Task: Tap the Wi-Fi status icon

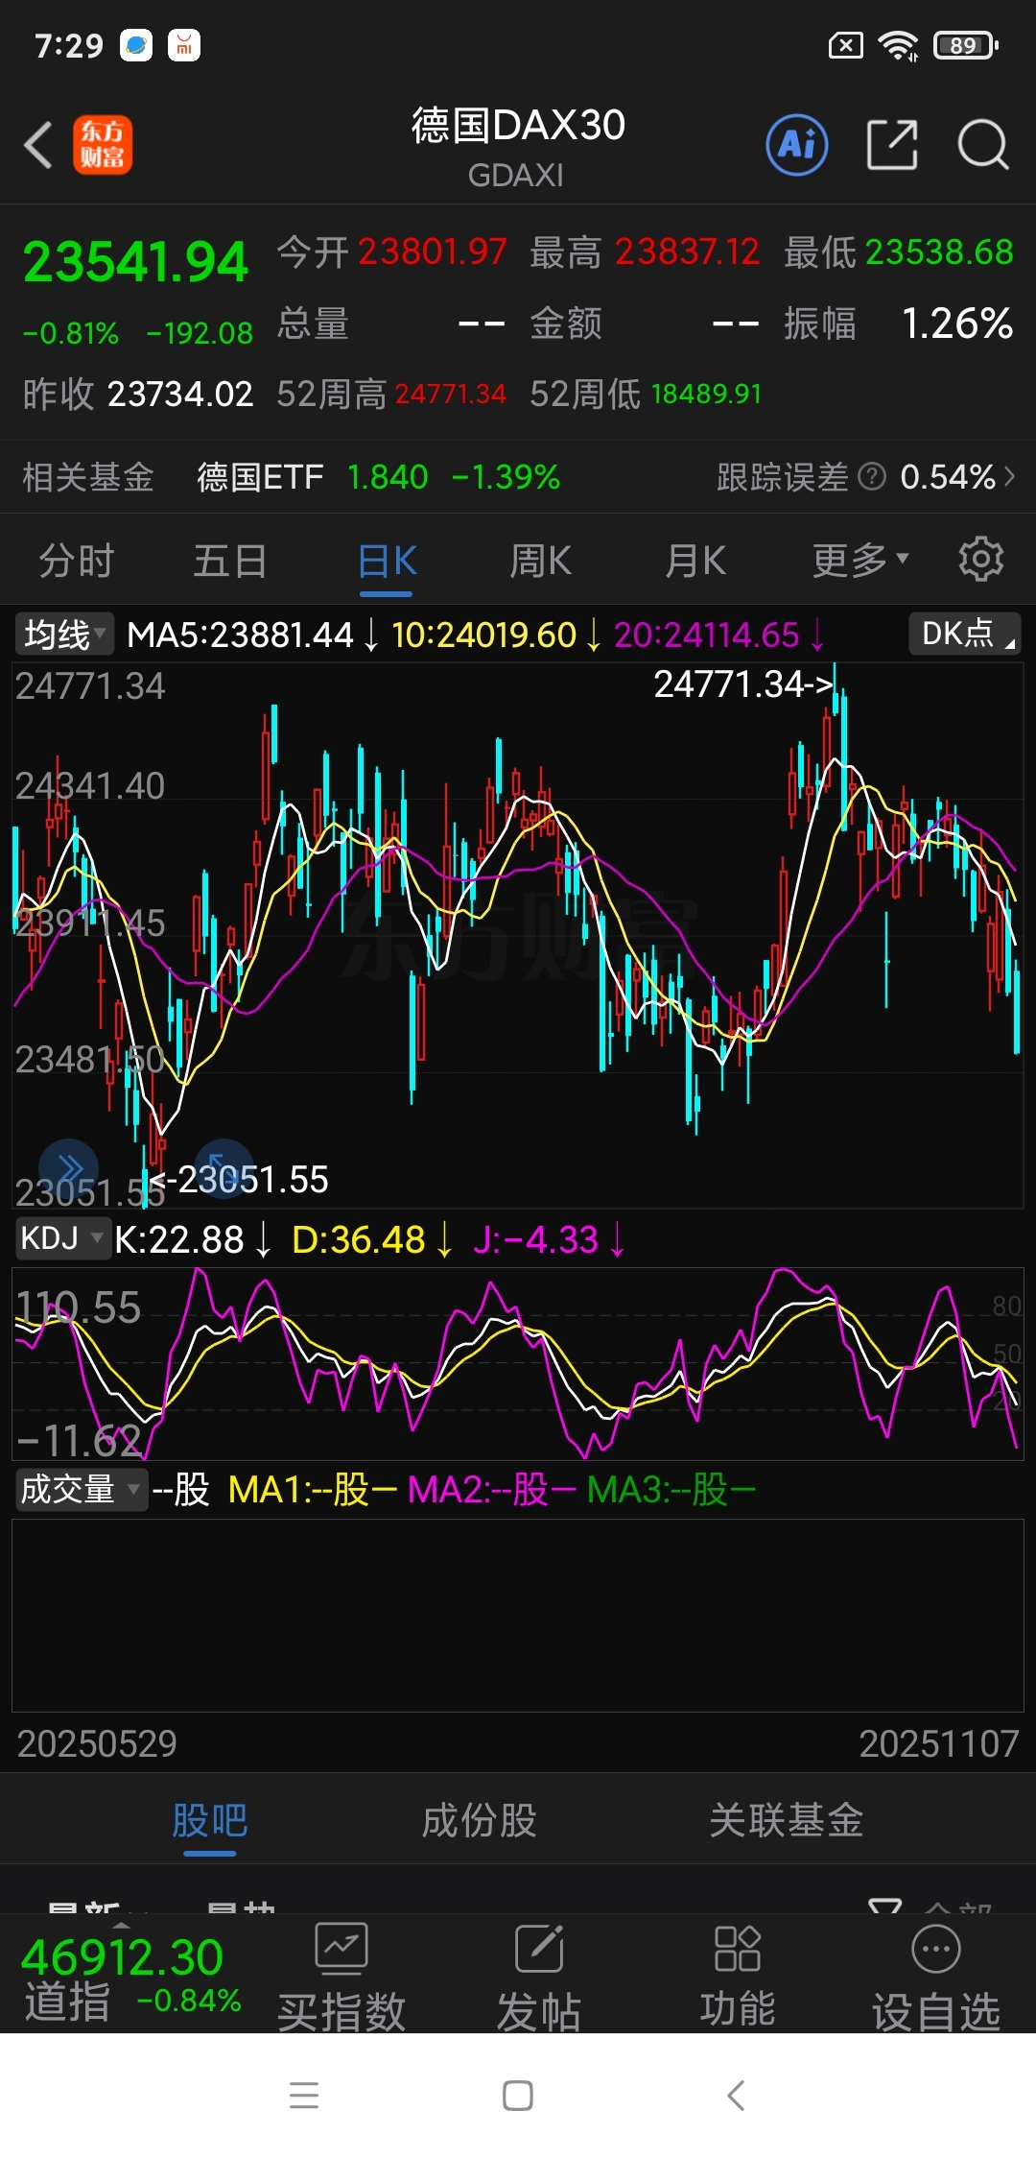Action: click(899, 45)
